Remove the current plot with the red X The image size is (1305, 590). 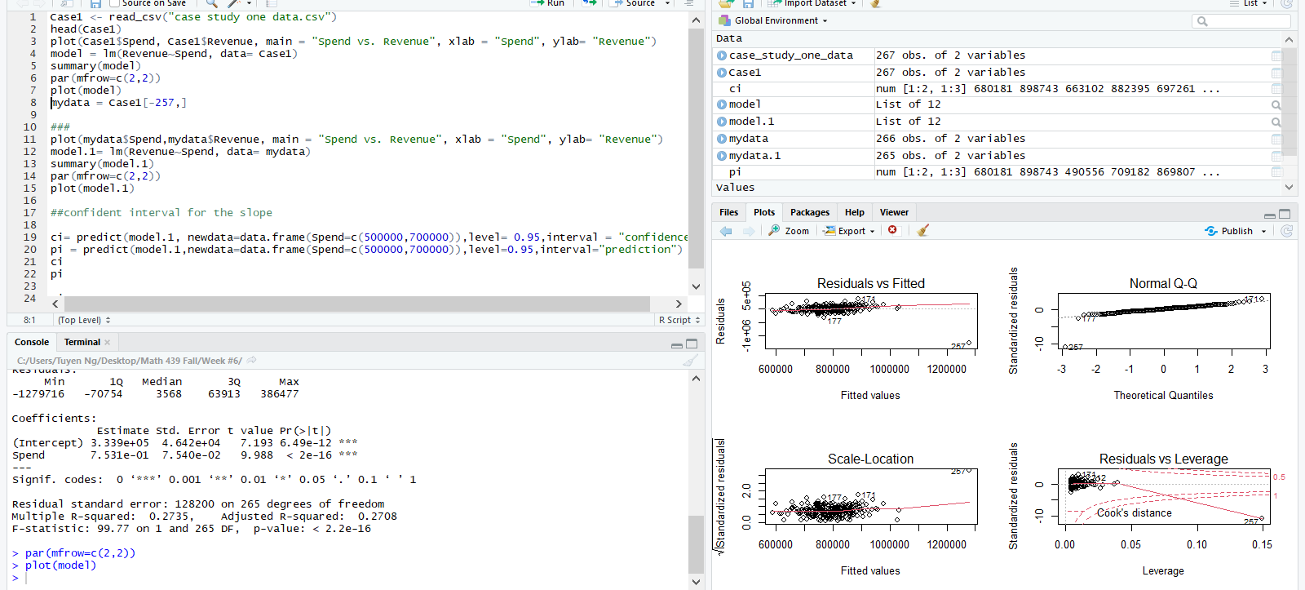click(x=892, y=230)
